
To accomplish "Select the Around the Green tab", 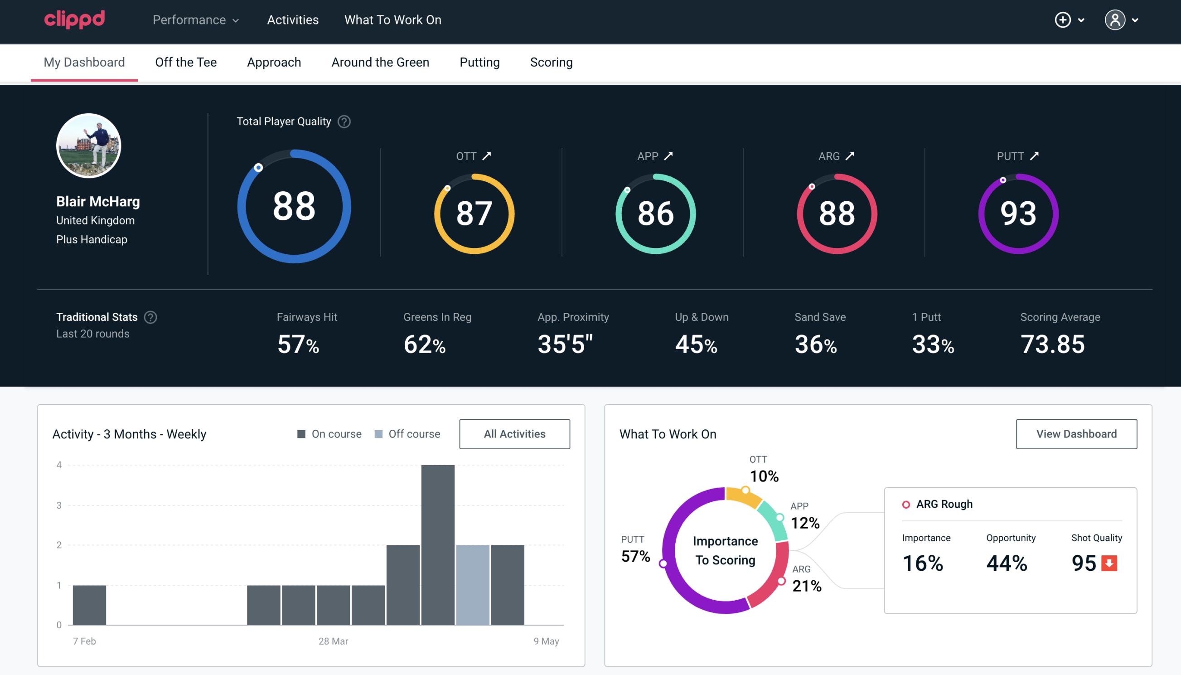I will click(x=380, y=62).
